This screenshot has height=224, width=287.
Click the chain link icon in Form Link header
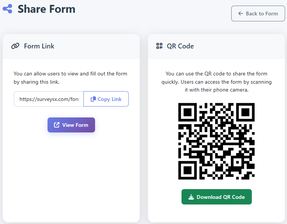point(15,46)
